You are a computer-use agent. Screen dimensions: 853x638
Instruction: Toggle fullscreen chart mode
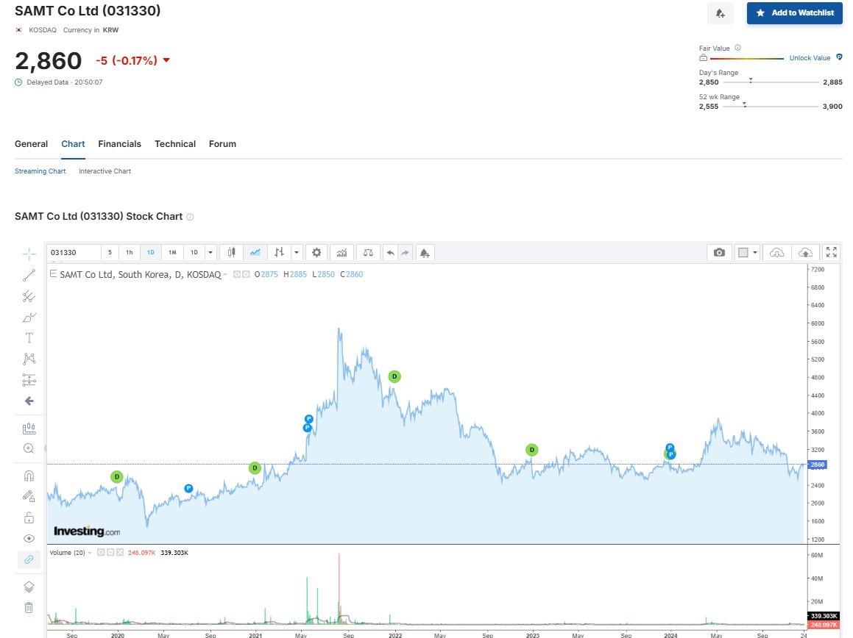[x=831, y=252]
